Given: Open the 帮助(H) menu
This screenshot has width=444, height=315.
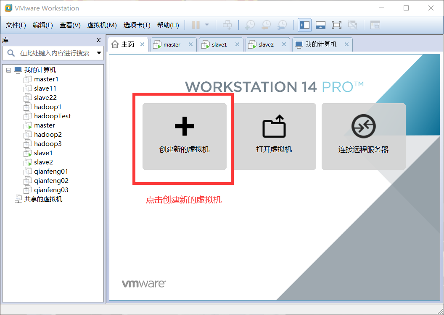Looking at the screenshot, I should (168, 25).
